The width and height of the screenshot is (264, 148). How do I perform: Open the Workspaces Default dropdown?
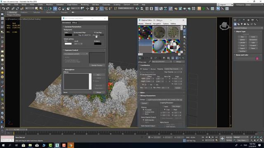254,5
